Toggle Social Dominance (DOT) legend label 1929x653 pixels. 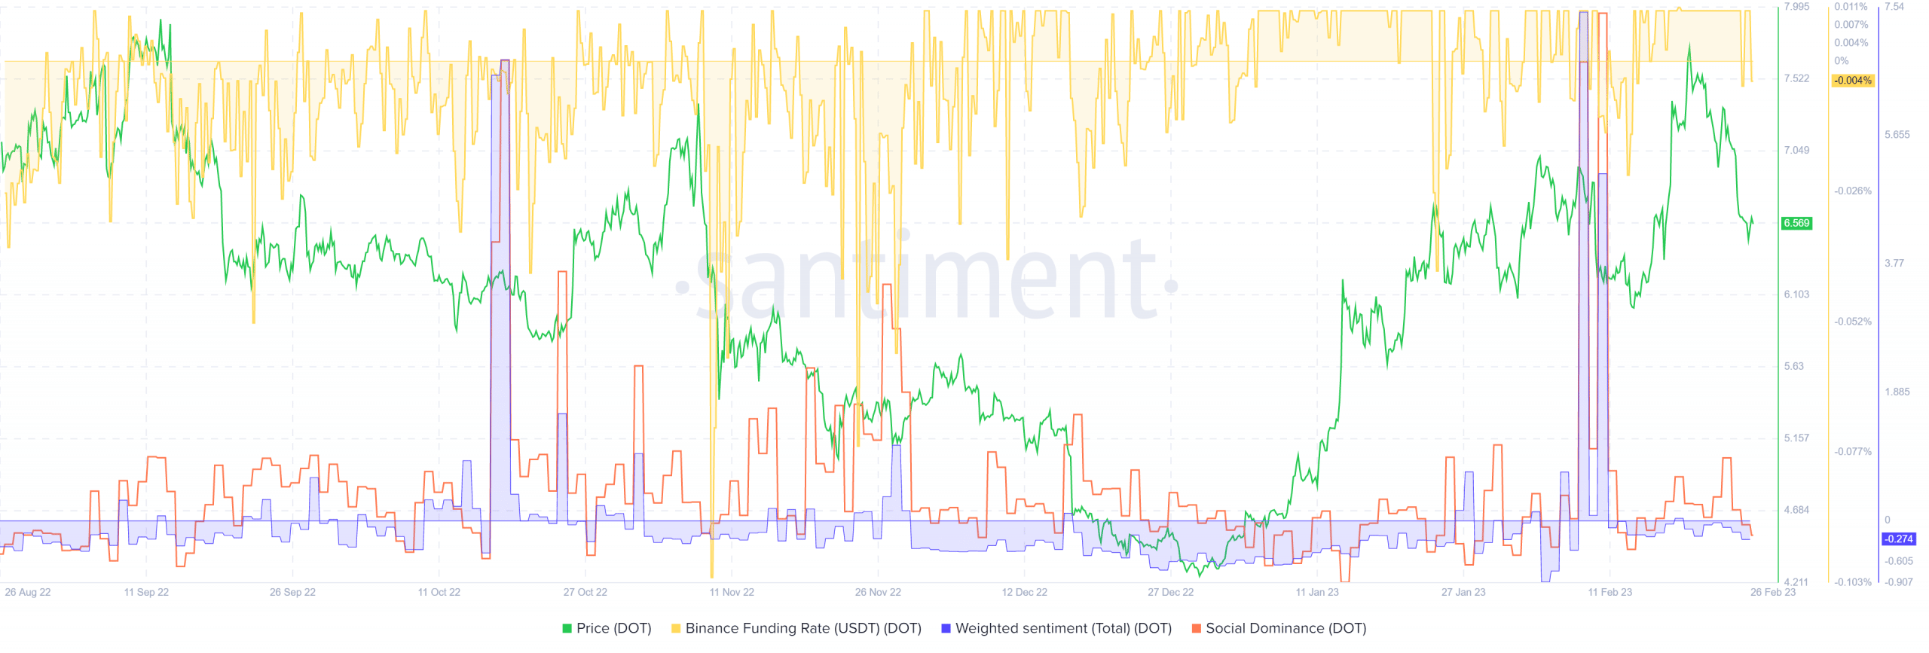[x=1285, y=628]
